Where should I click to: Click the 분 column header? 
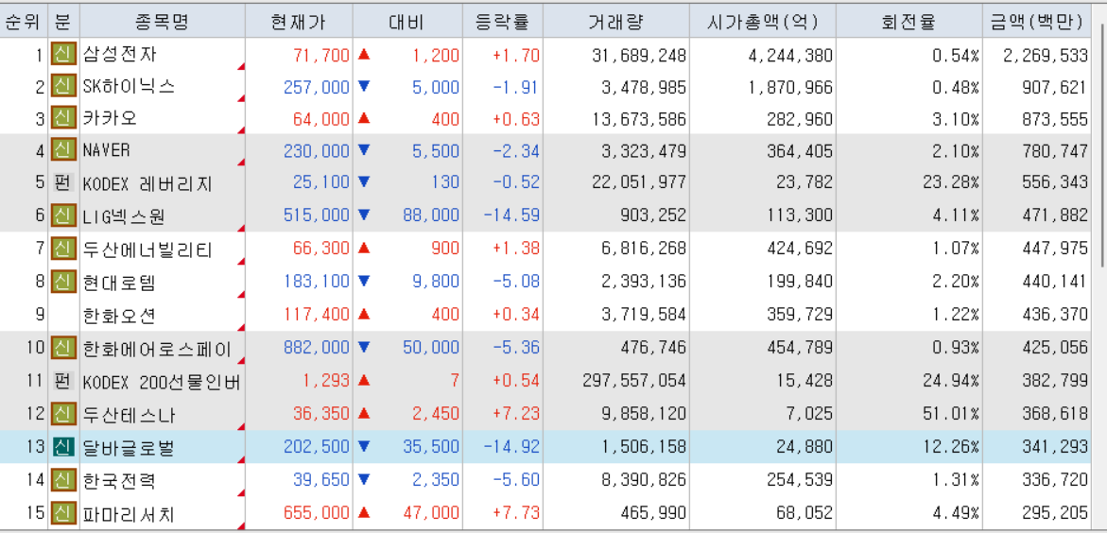[x=63, y=21]
